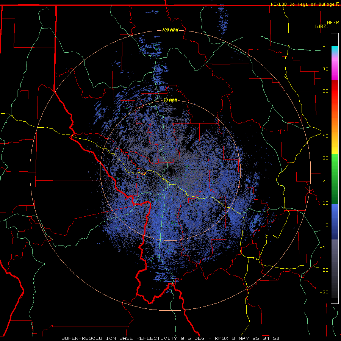Click the 50 NMI range ring label

click(x=170, y=100)
